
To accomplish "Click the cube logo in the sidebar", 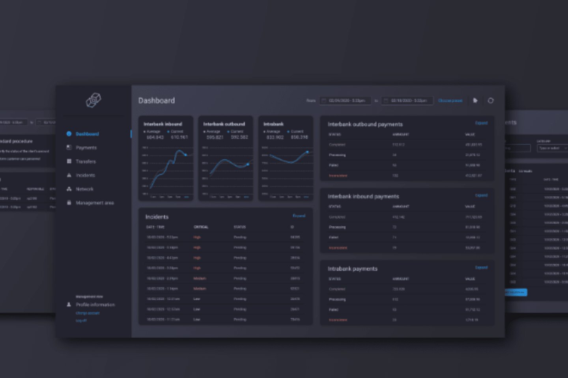I will pos(93,100).
